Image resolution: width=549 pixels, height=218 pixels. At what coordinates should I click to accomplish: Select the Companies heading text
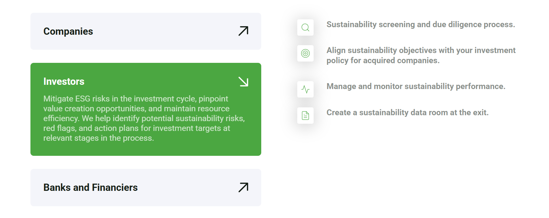pyautogui.click(x=68, y=31)
